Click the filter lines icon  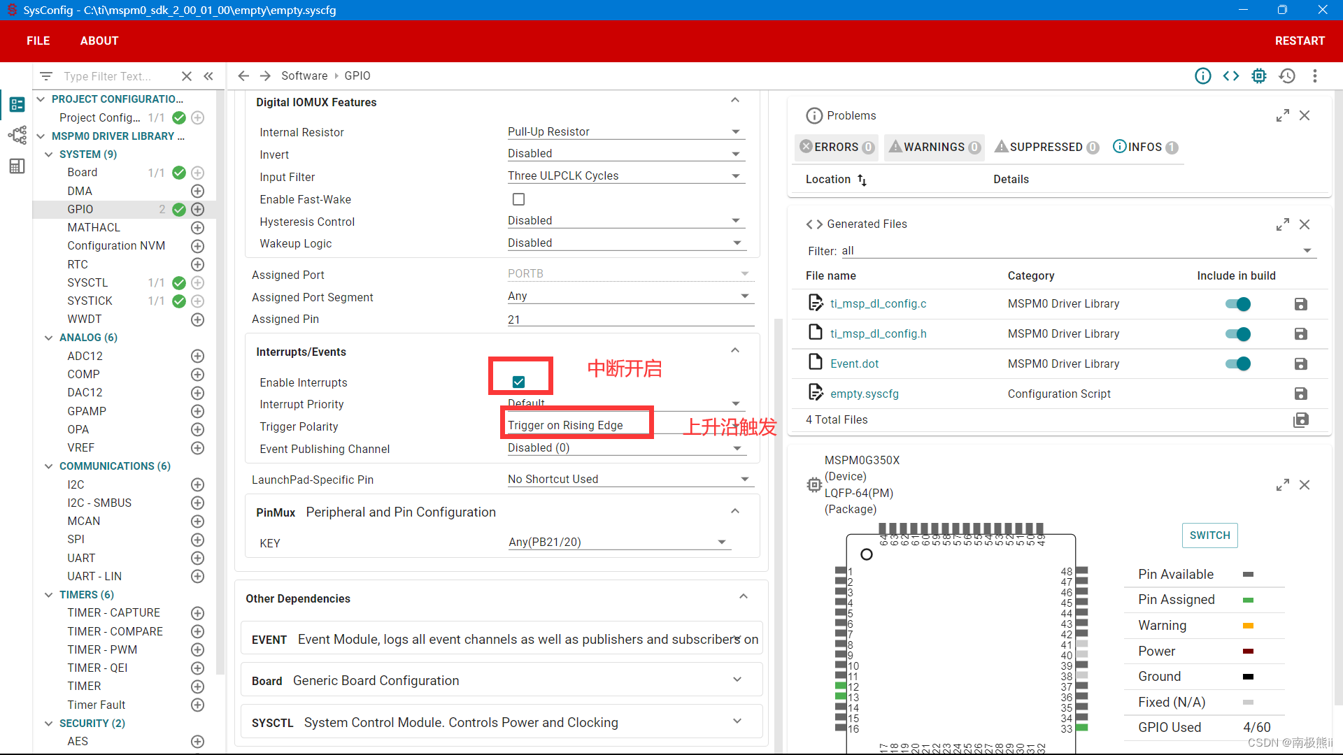tap(46, 76)
